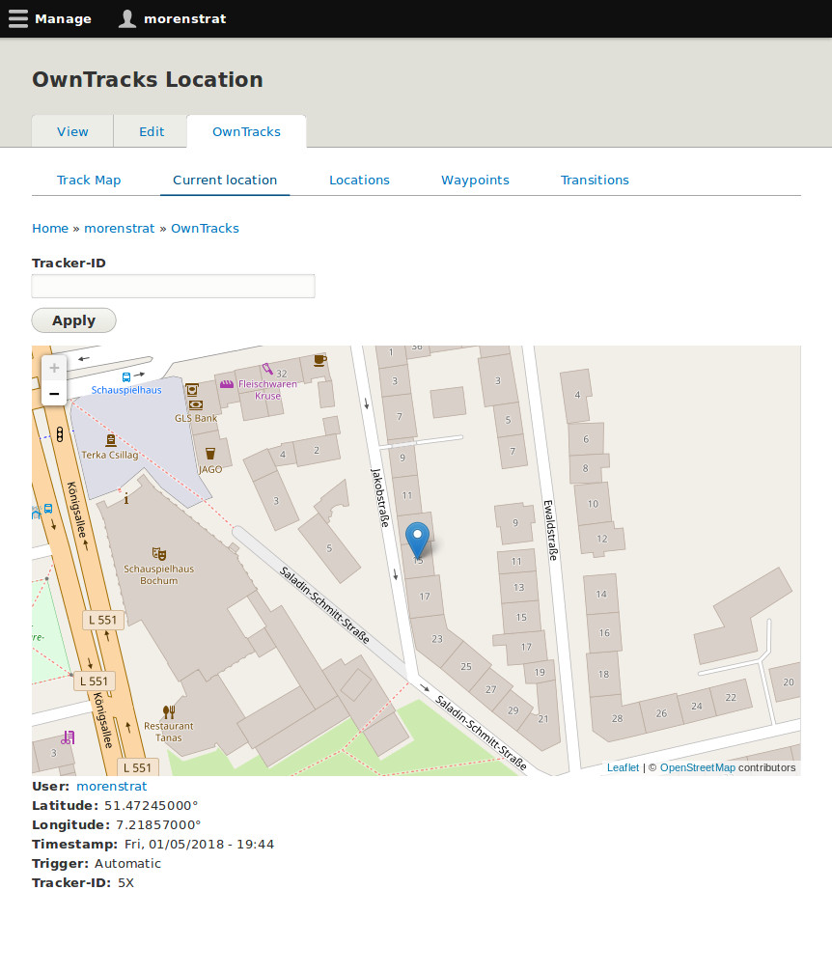Click the Ewaldstraße street label on map
The image size is (832, 973).
pos(551,530)
